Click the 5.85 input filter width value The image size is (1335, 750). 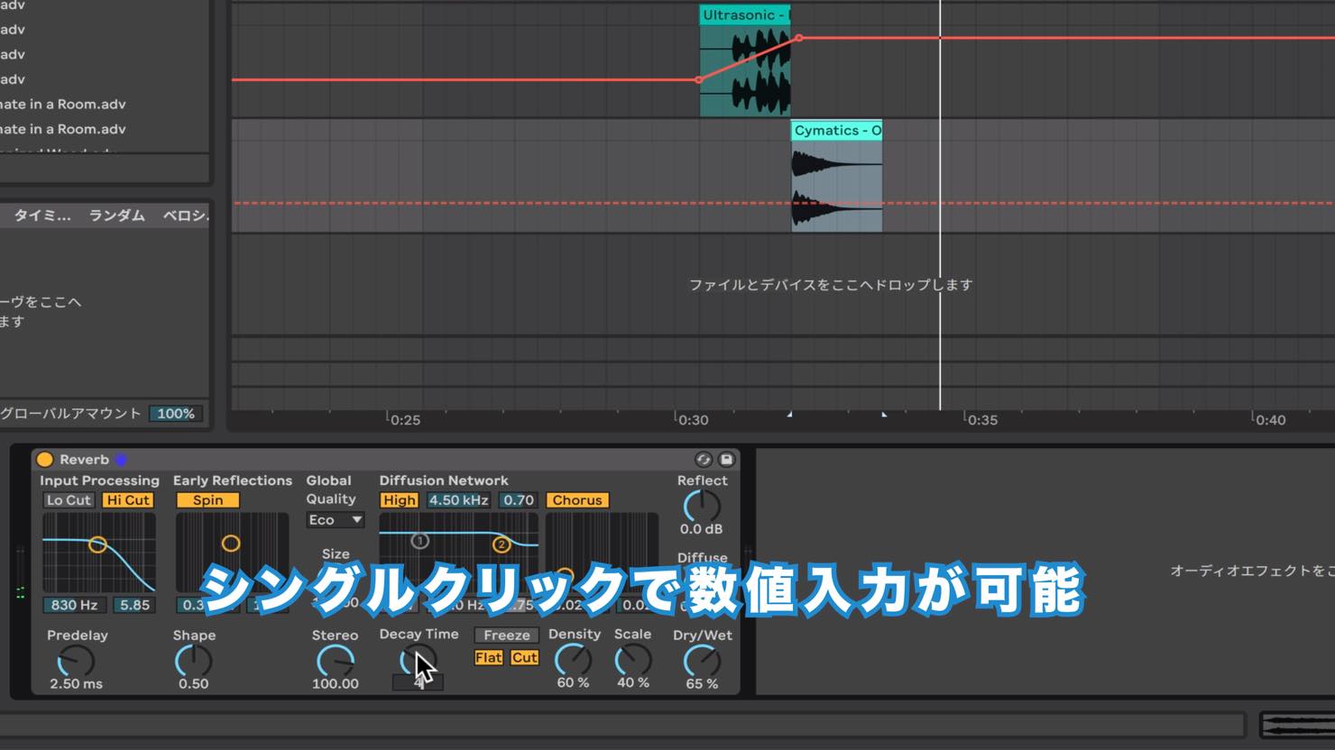click(134, 606)
